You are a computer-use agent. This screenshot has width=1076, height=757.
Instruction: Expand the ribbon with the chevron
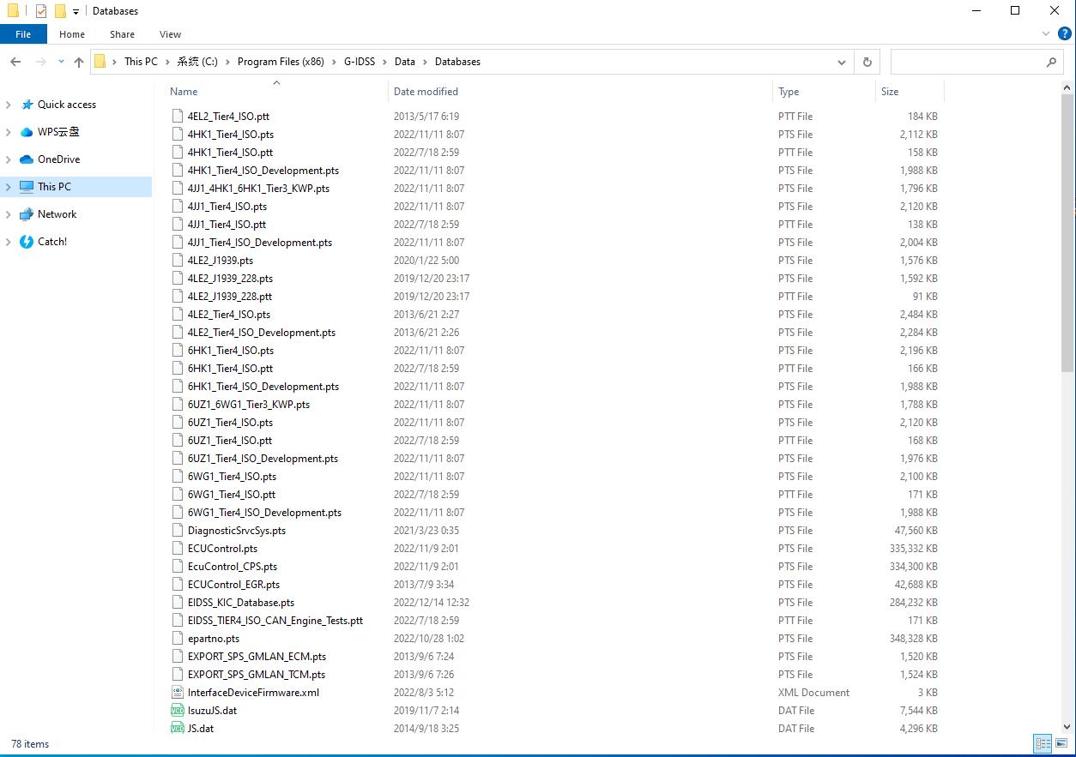click(1046, 34)
